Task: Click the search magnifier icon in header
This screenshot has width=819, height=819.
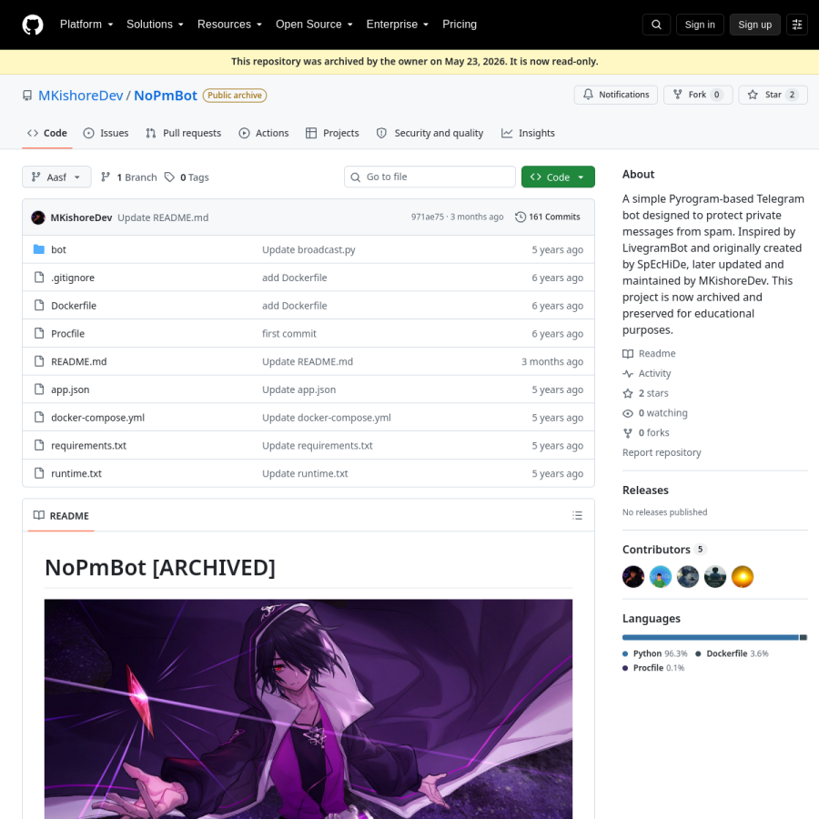Action: point(656,25)
